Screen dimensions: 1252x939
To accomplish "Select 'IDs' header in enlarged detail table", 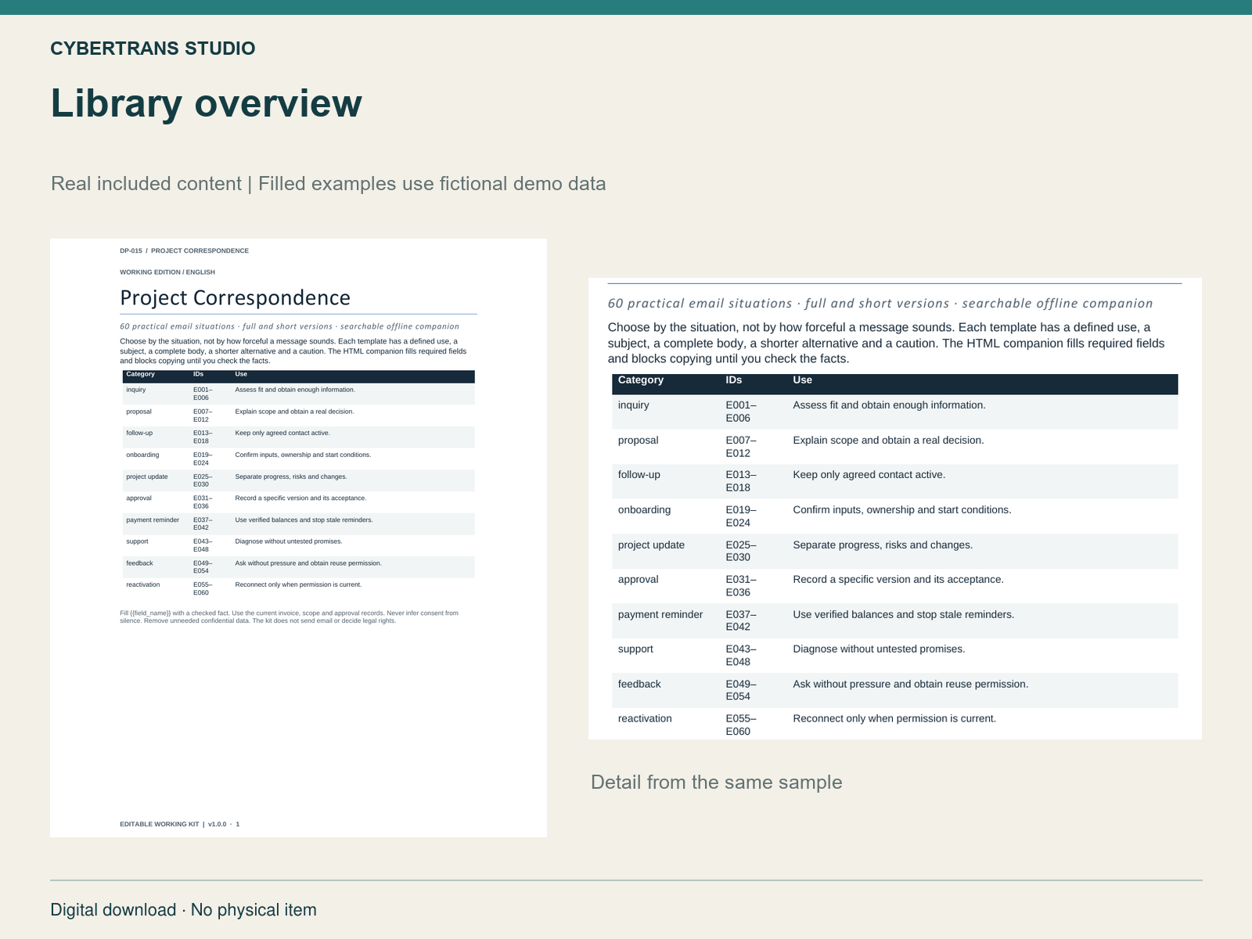I will click(734, 380).
